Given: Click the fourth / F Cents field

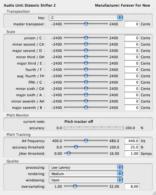Looking at the screenshot, I should click(132, 70).
